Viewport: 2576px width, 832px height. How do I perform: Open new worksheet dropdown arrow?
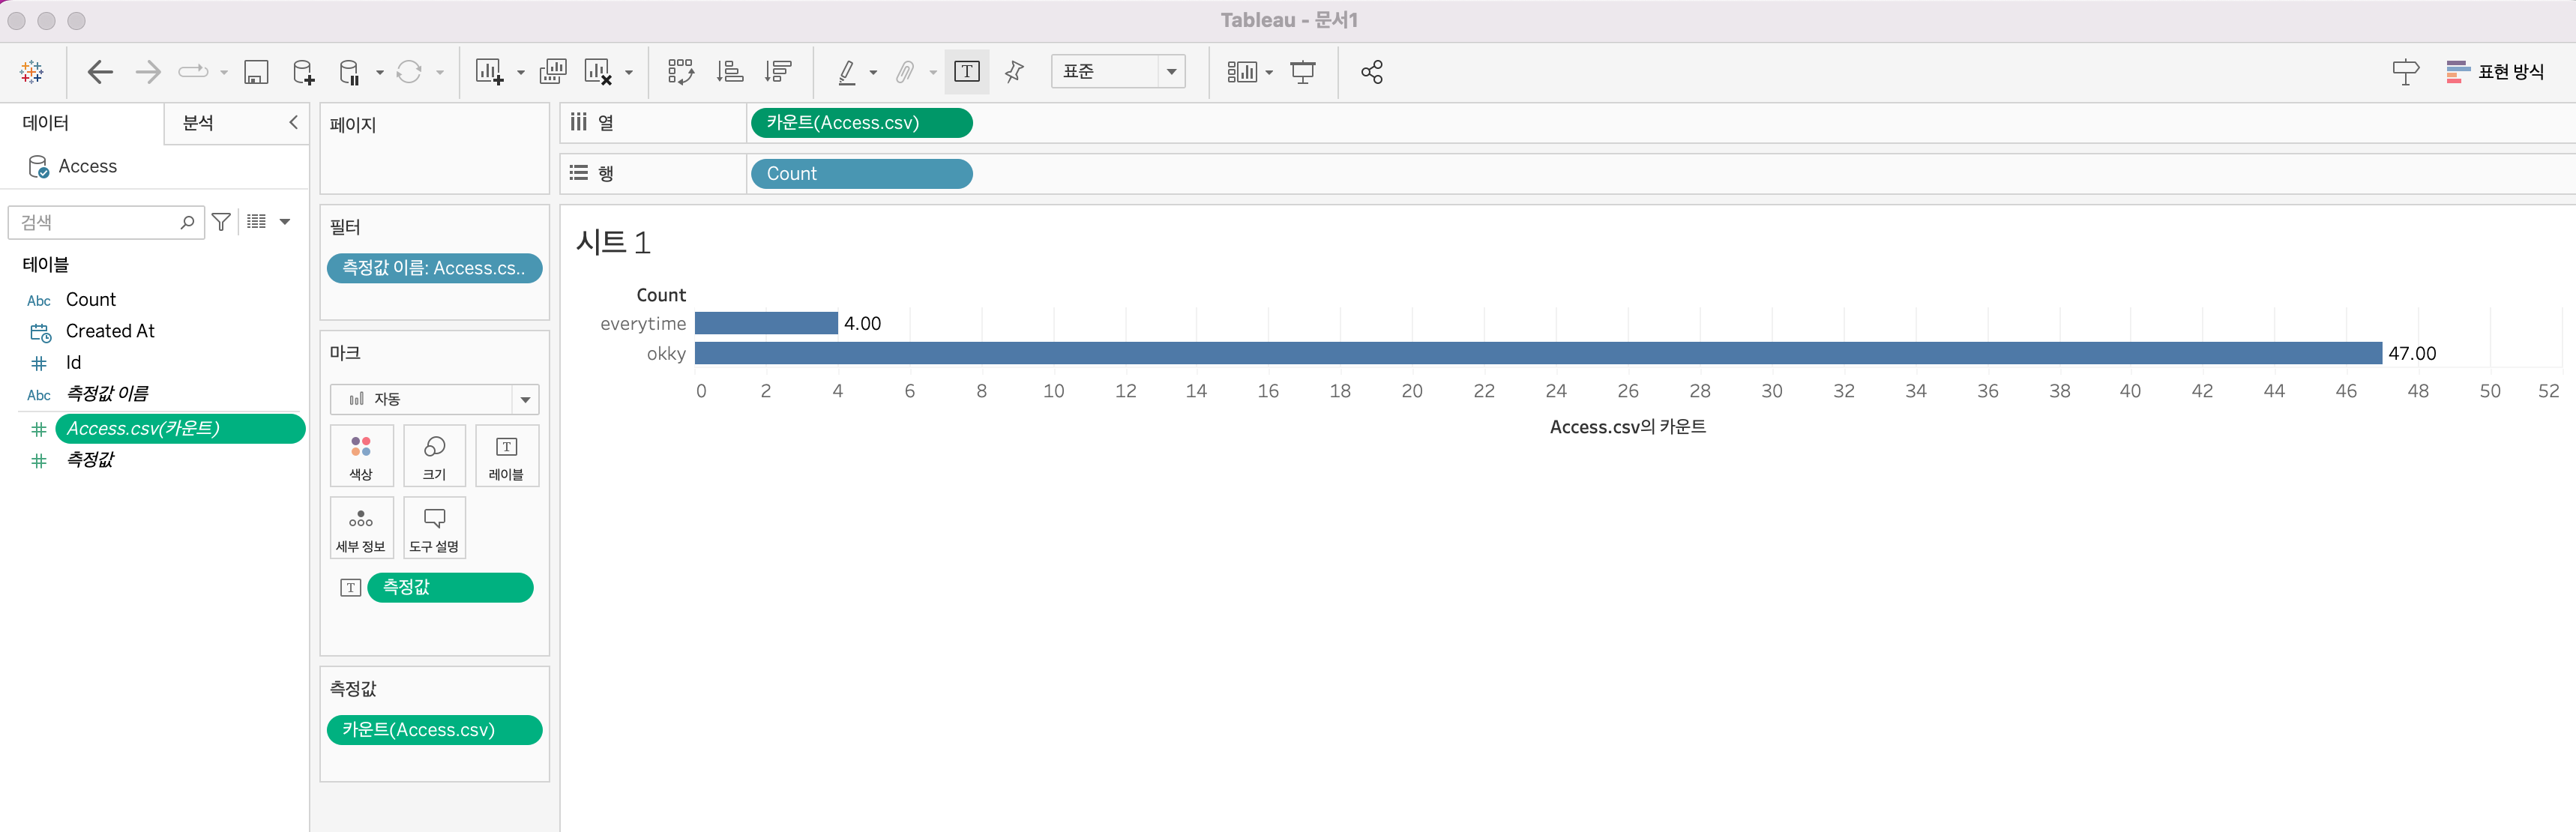(521, 72)
